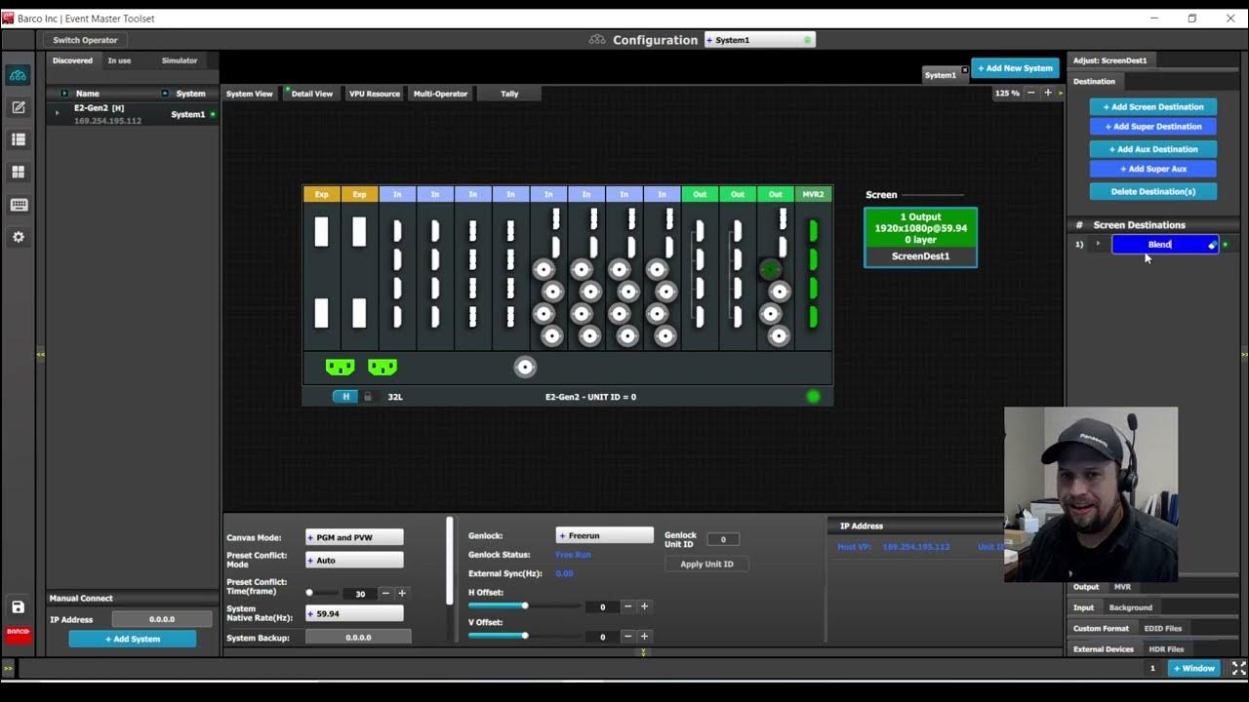This screenshot has width=1249, height=702.
Task: Click the first green power connector
Action: [340, 367]
